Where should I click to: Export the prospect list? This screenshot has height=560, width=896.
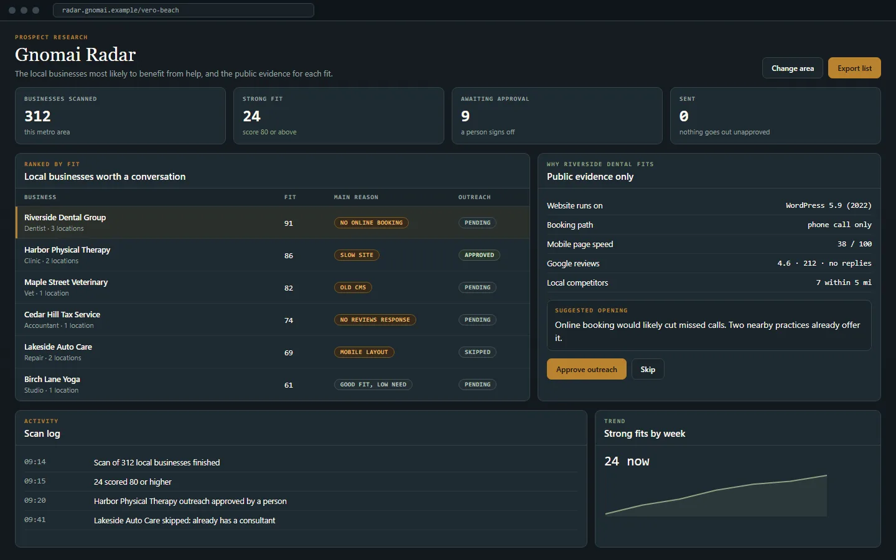pos(854,68)
